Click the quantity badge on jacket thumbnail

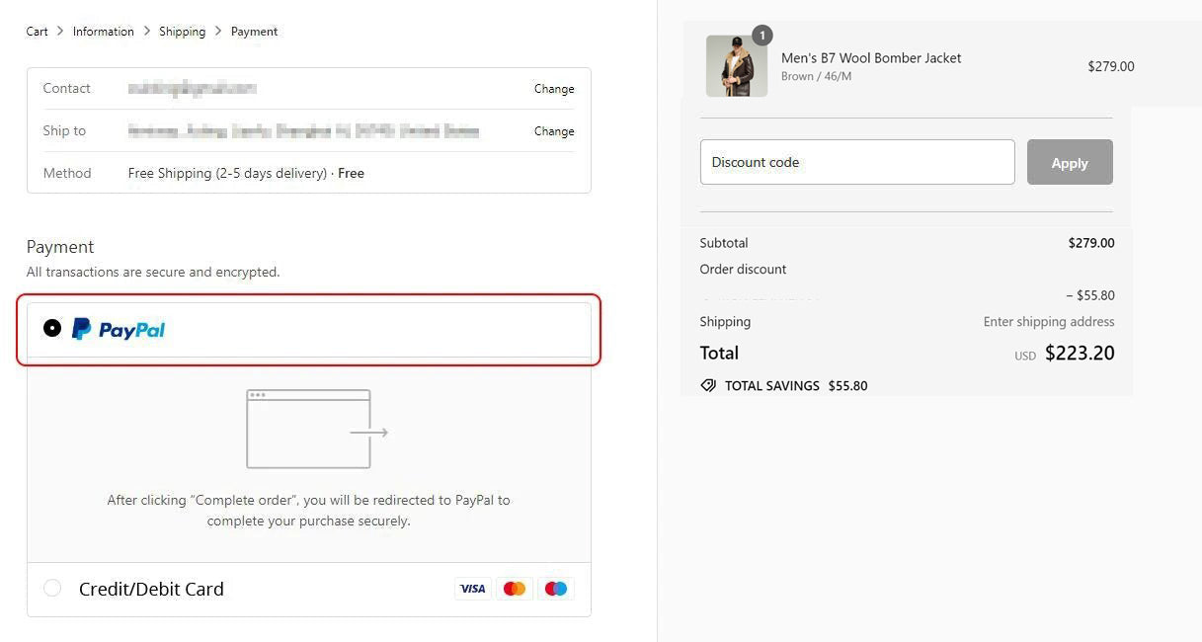(761, 36)
